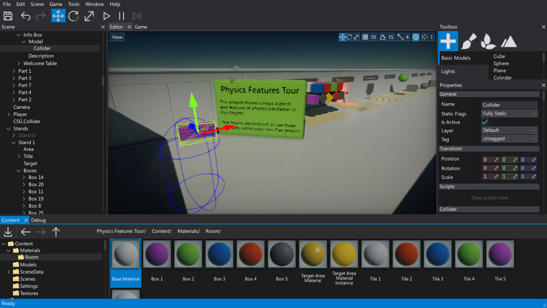Toggle world space transform globe icon

click(416, 37)
